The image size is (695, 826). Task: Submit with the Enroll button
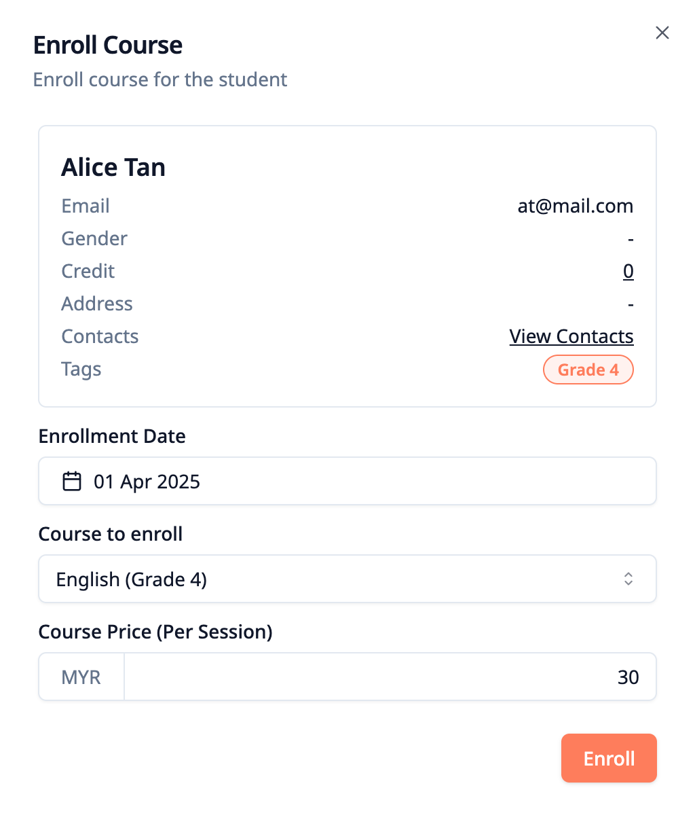pos(609,758)
